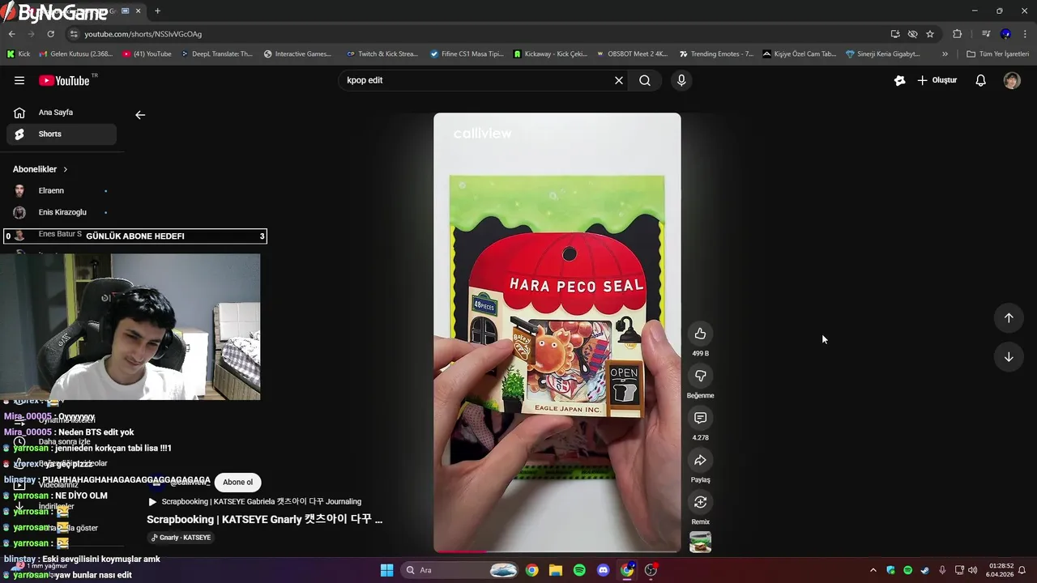Go back in browser history
The width and height of the screenshot is (1037, 583).
coord(11,34)
